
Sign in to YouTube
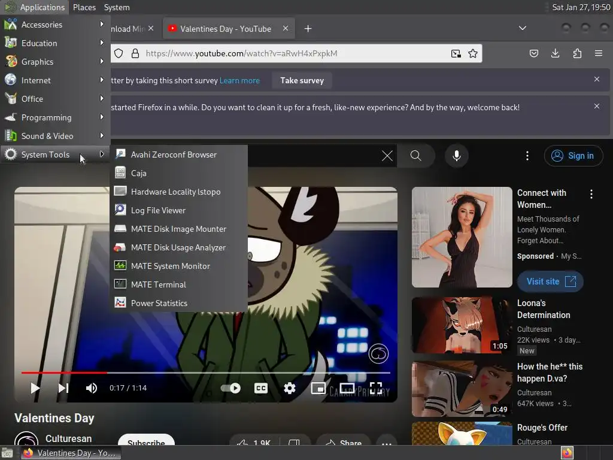pos(573,156)
